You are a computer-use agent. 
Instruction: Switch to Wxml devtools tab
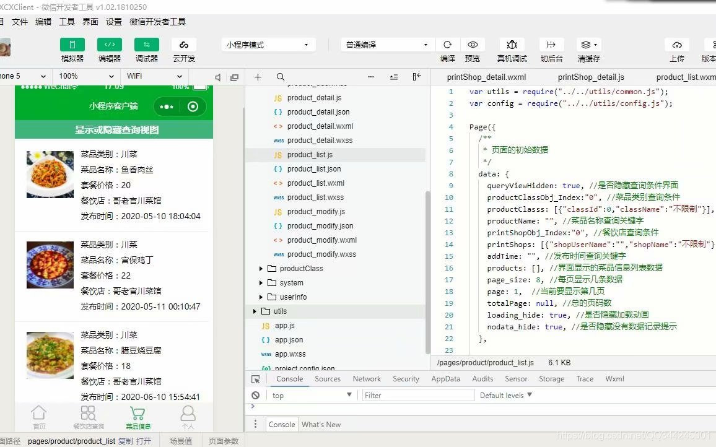coord(614,379)
